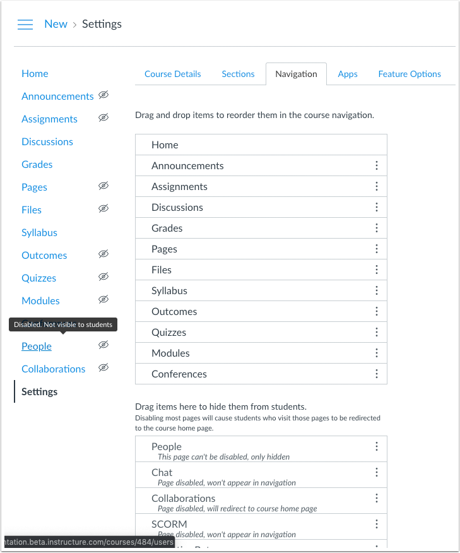Screen dimensions: 460x553
Task: Open the New breadcrumb link
Action: [x=56, y=24]
